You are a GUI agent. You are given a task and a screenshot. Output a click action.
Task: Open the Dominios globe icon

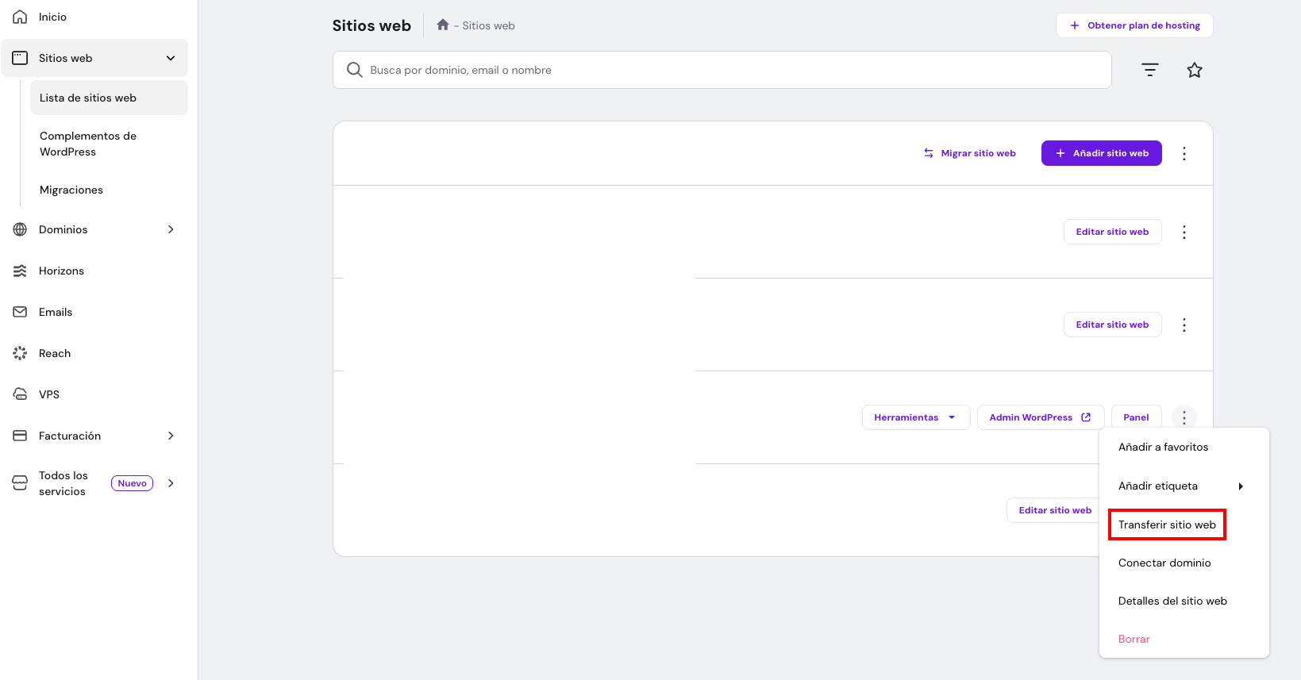20,229
